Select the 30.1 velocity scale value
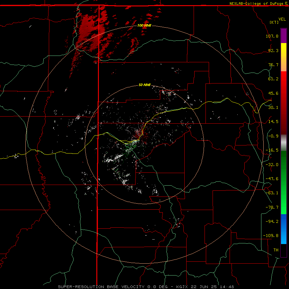The height and width of the screenshot is (289, 289). (273, 108)
